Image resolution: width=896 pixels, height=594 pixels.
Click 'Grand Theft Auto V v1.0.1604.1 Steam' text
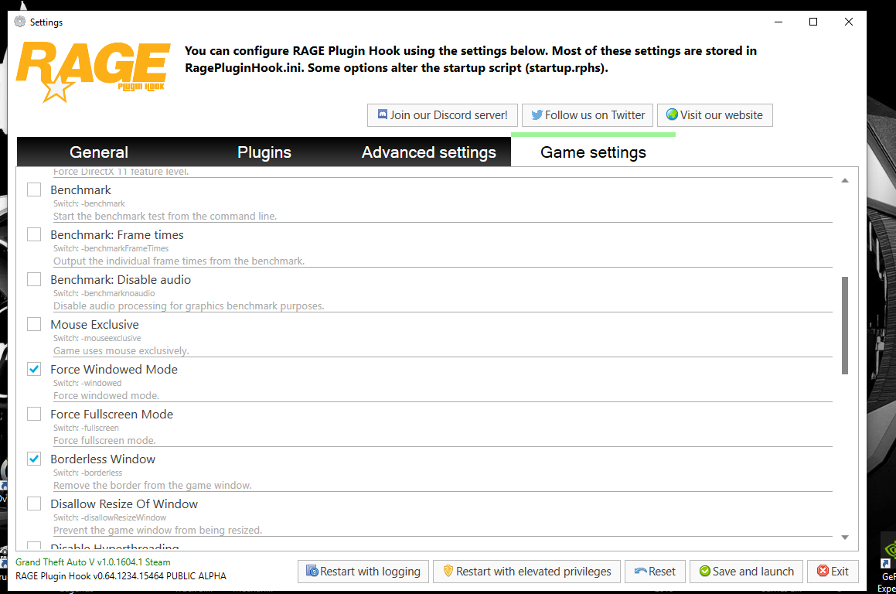[93, 562]
